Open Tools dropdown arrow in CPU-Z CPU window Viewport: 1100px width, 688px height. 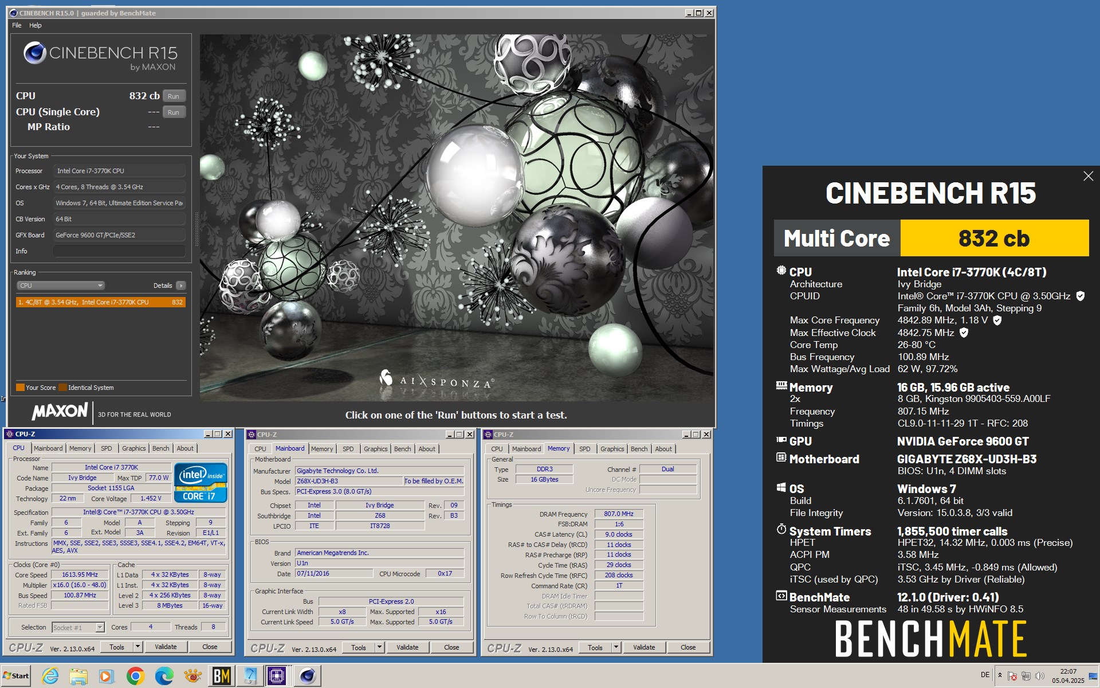(x=137, y=647)
